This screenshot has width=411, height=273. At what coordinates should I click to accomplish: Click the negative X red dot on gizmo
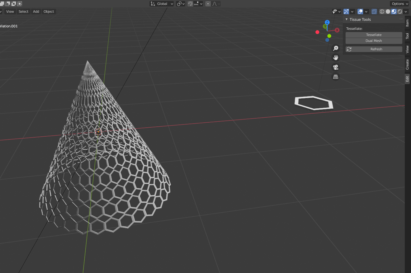pos(317,32)
